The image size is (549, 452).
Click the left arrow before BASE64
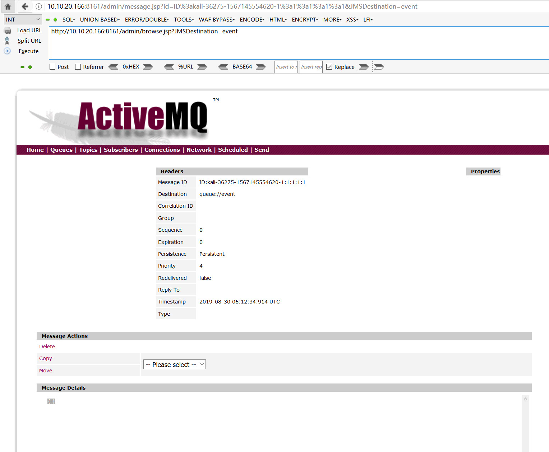click(223, 67)
